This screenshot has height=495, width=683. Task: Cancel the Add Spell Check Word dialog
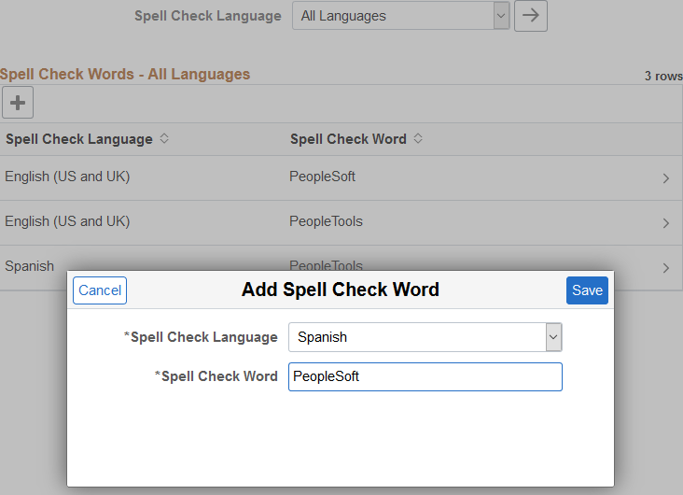[100, 290]
